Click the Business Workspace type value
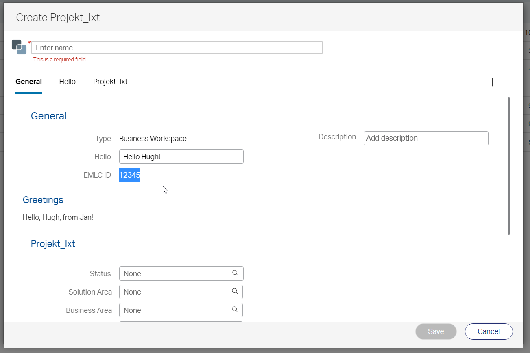This screenshot has height=353, width=530. pos(153,139)
